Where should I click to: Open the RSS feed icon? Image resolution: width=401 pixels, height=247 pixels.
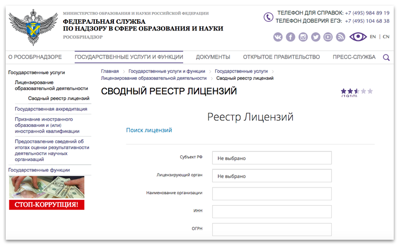[x=340, y=37]
